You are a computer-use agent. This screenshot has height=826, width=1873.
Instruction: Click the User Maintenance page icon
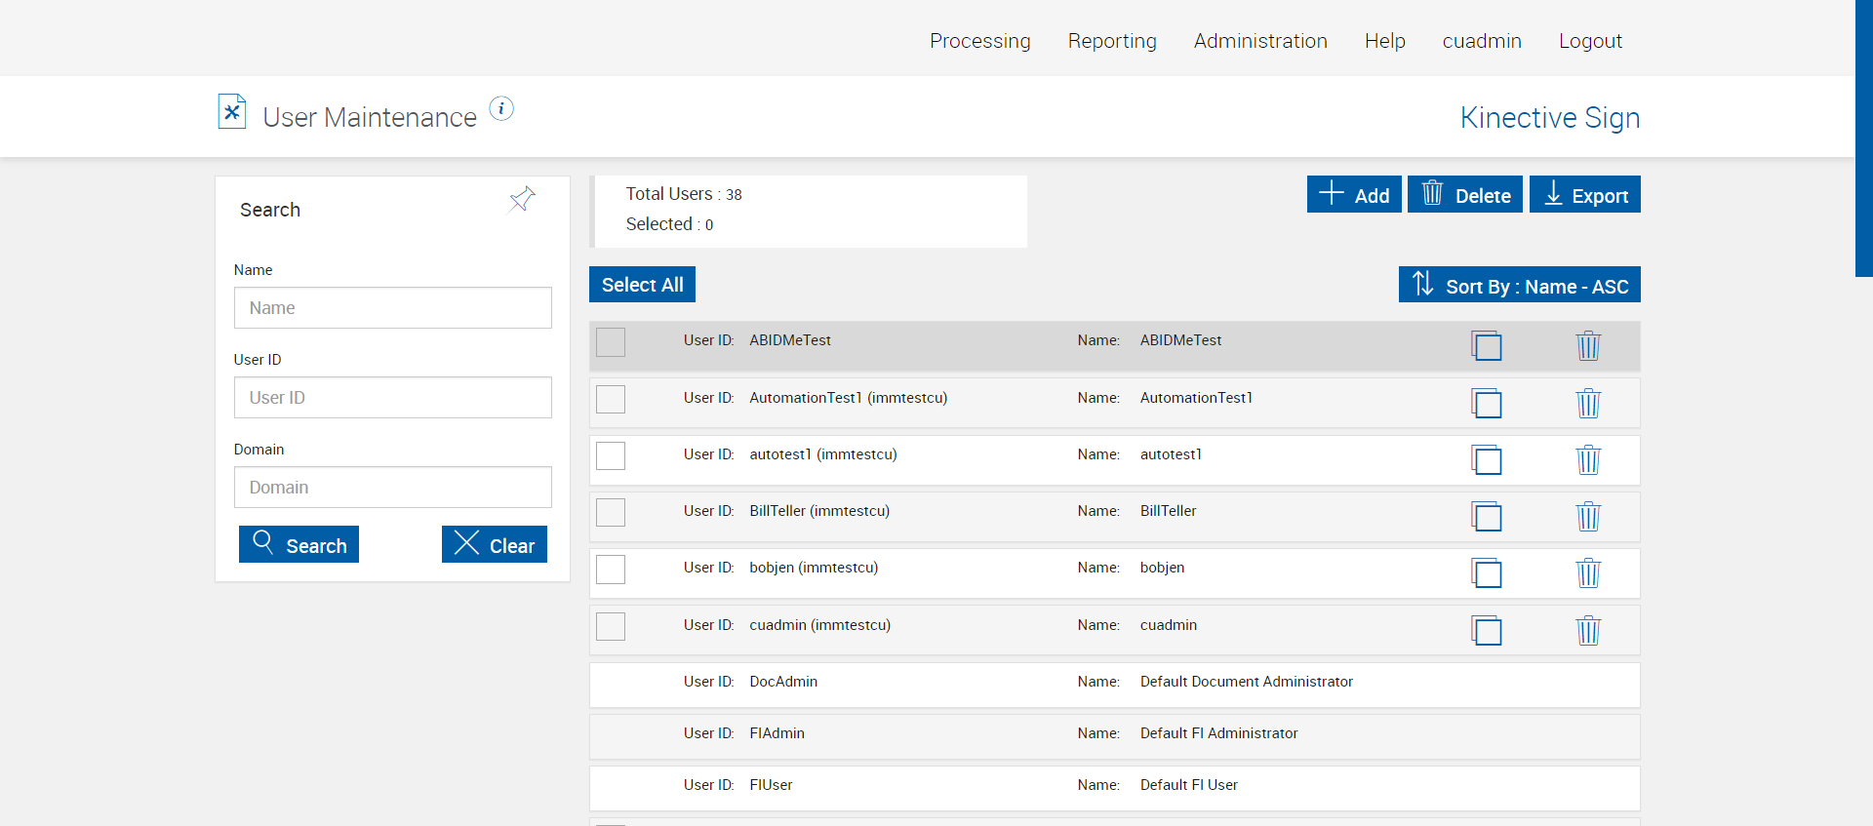(x=232, y=112)
